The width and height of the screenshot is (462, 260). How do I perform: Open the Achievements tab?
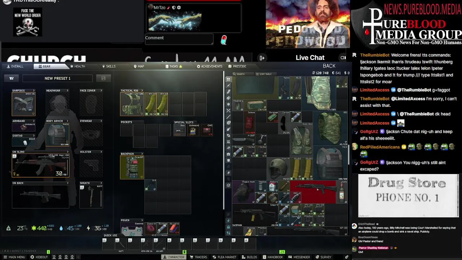click(x=209, y=66)
